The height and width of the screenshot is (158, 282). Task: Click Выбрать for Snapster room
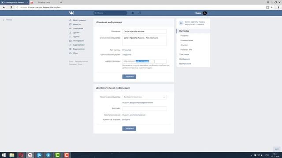126,120
